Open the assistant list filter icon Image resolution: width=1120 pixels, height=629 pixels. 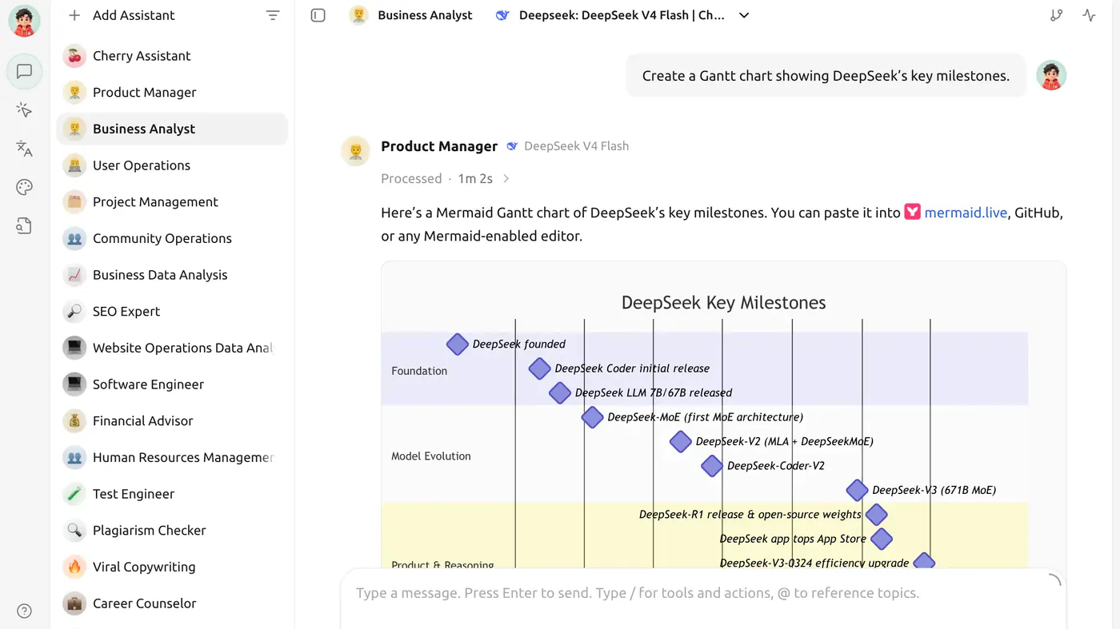coord(273,15)
